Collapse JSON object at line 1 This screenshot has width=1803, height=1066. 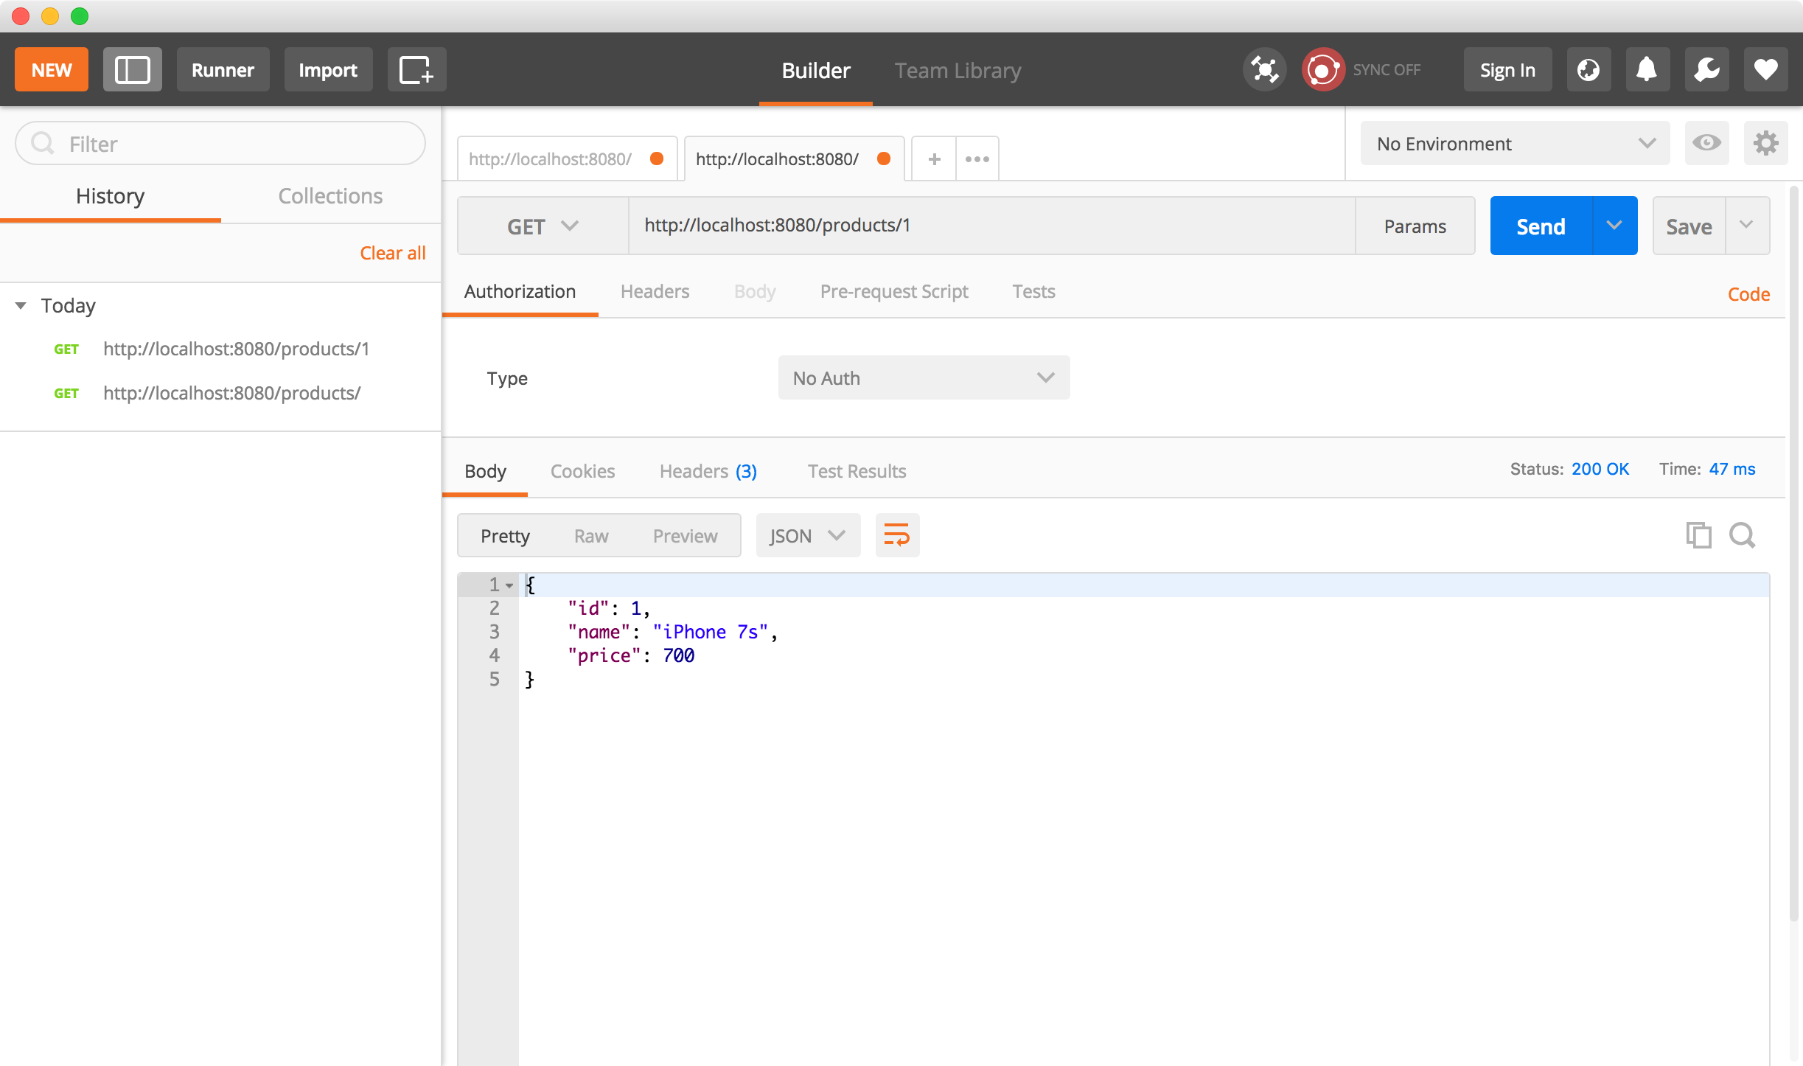pos(509,585)
